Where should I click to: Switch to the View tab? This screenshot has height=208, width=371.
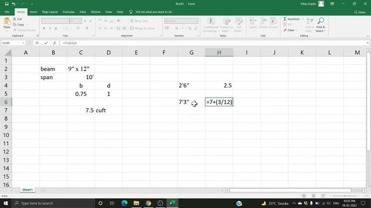click(x=108, y=12)
